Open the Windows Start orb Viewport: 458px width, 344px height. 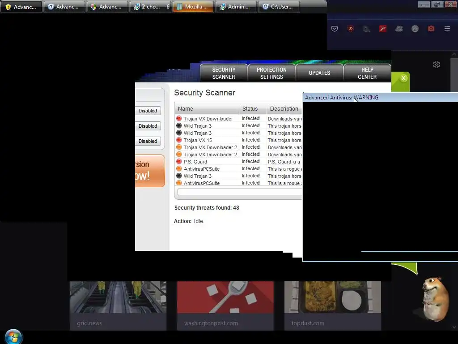(13, 336)
